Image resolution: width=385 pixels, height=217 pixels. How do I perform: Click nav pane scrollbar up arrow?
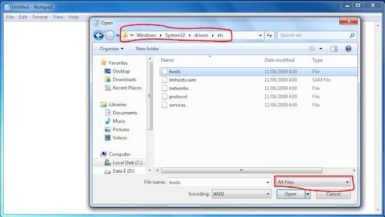(150, 59)
